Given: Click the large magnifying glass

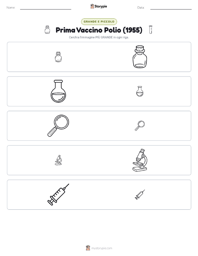Looking at the screenshot, I should (58, 126).
